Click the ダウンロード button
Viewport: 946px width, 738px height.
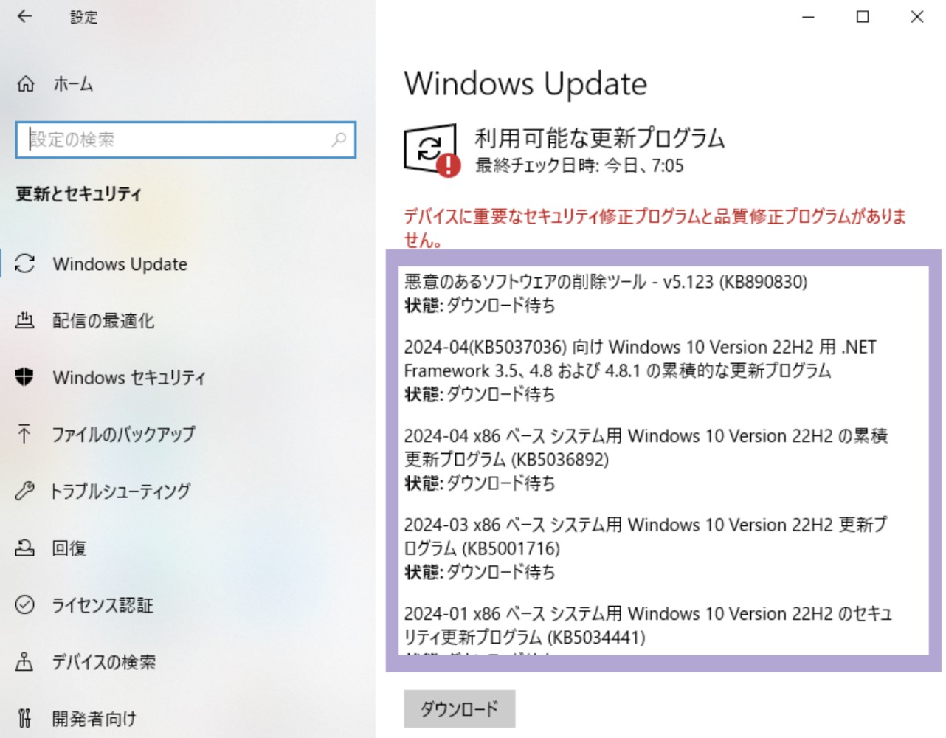(x=460, y=709)
